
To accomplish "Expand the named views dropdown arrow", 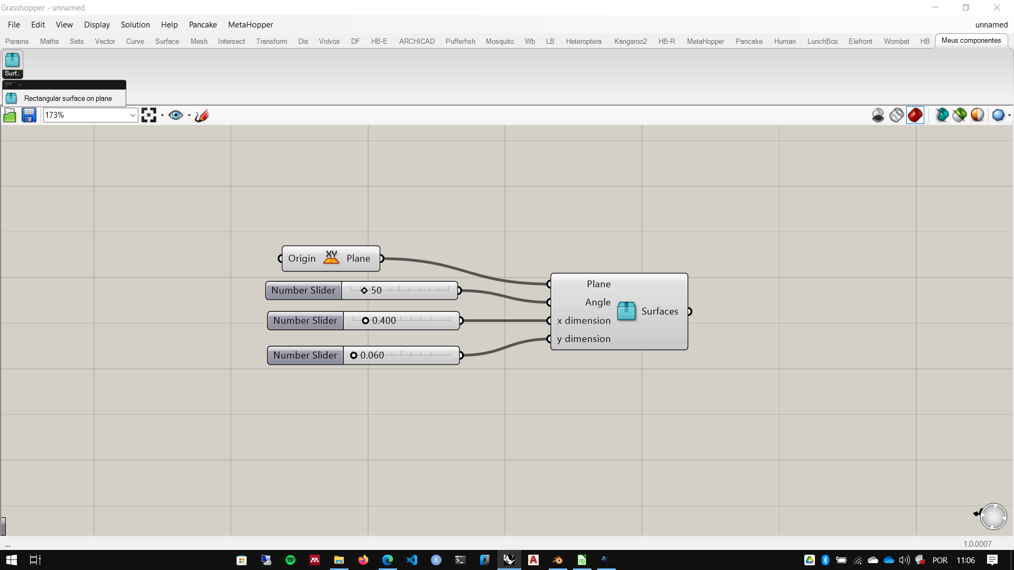I will point(189,115).
